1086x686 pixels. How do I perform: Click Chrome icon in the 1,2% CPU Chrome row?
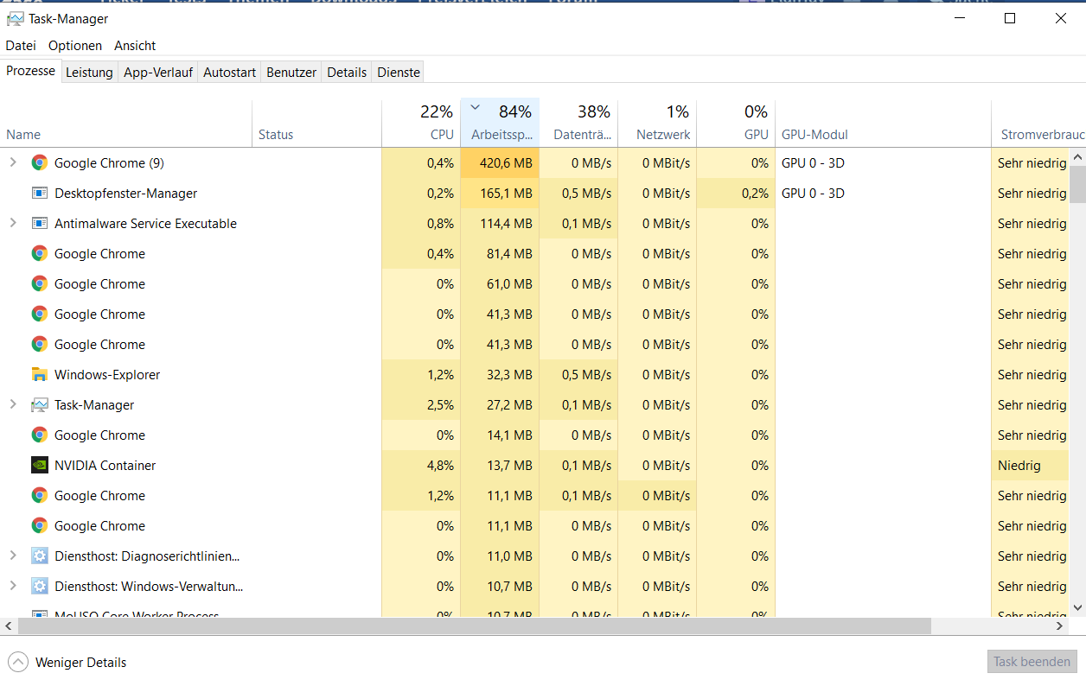coord(39,495)
